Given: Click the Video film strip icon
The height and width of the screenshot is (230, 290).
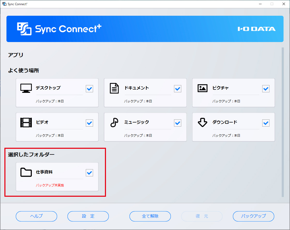Looking at the screenshot, I should tap(26, 122).
